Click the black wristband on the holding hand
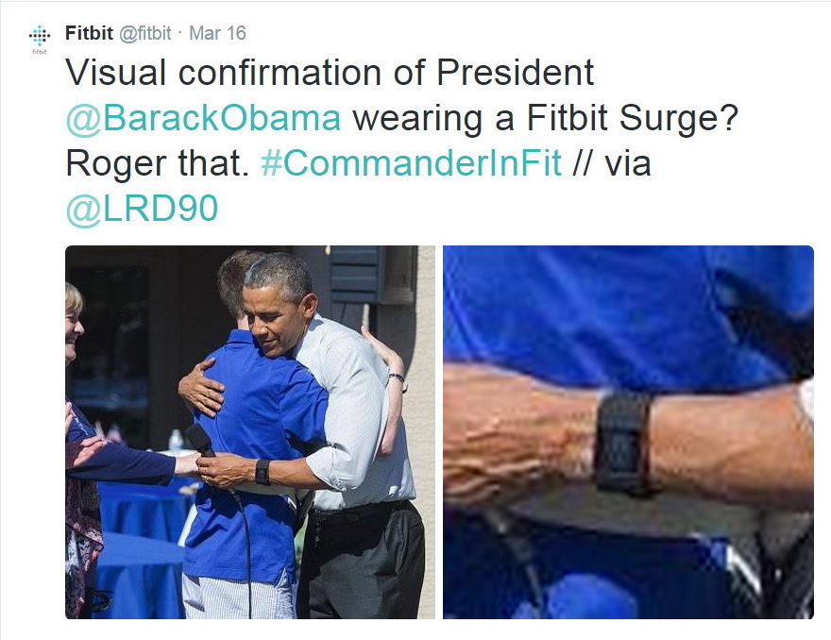The image size is (831, 640). [x=263, y=472]
